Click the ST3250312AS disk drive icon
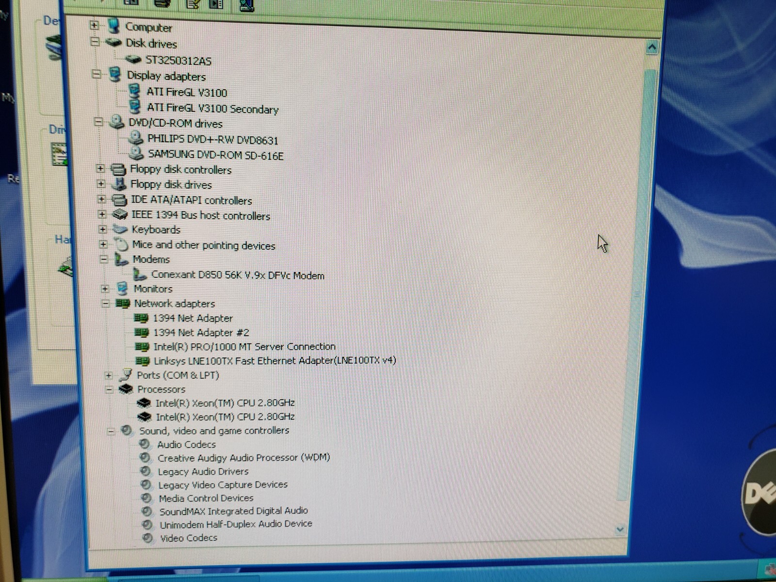The height and width of the screenshot is (582, 776). (133, 59)
